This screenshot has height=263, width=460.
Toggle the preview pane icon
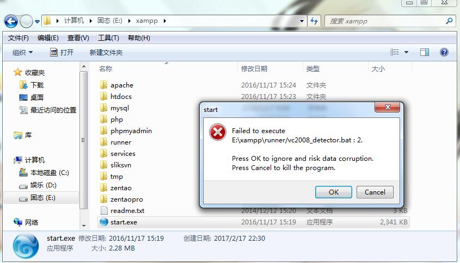pyautogui.click(x=424, y=52)
